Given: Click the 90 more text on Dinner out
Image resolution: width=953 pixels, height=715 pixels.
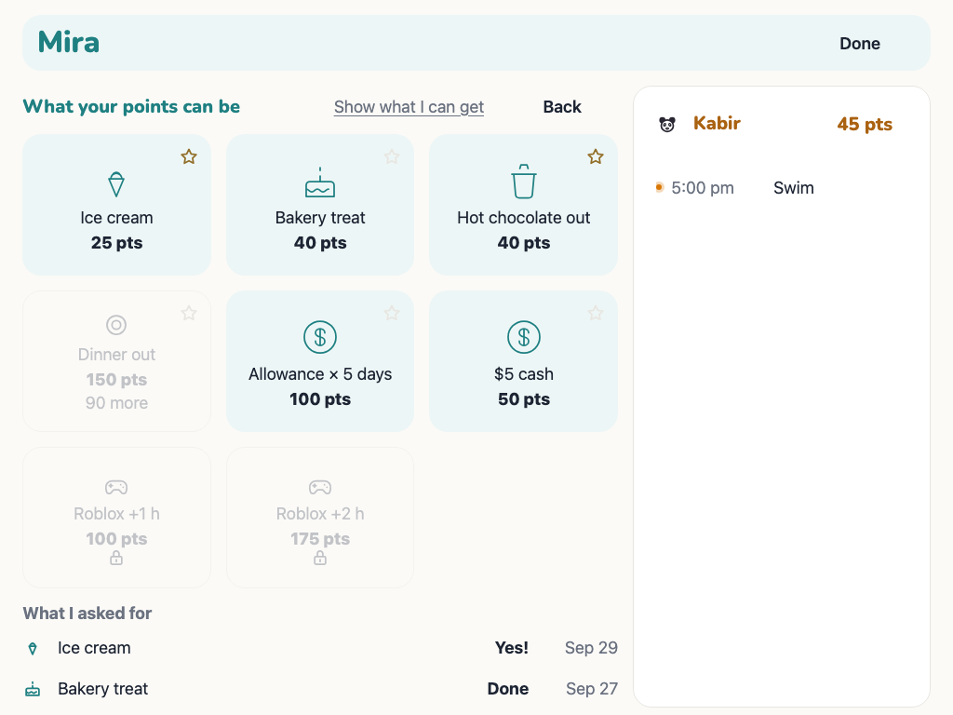Looking at the screenshot, I should pyautogui.click(x=116, y=403).
